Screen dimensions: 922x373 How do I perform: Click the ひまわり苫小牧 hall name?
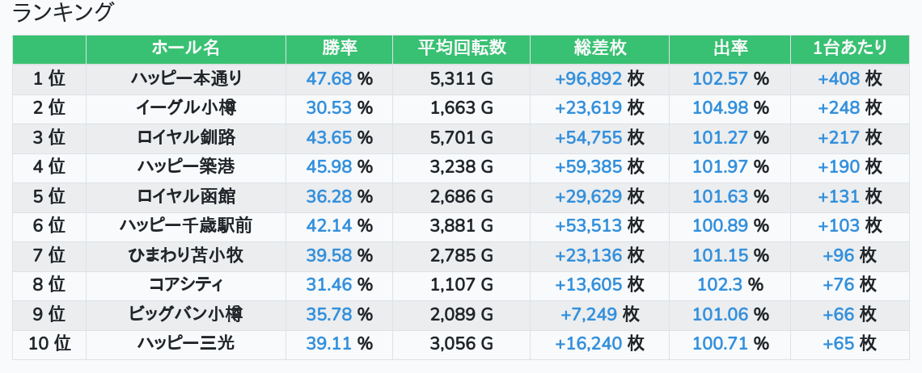tap(185, 255)
